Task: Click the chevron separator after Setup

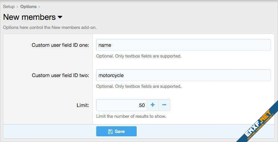Action: pyautogui.click(x=18, y=7)
